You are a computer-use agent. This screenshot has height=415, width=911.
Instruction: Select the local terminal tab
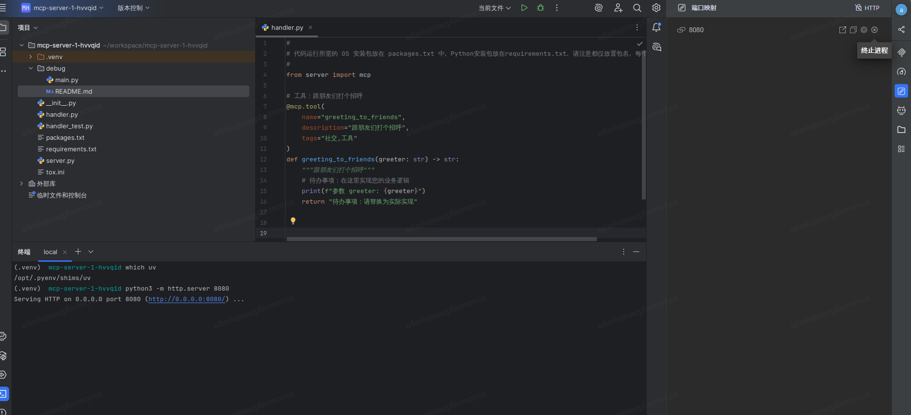[x=50, y=252]
